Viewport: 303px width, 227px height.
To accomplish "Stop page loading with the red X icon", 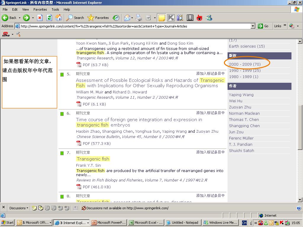I will [40, 18].
